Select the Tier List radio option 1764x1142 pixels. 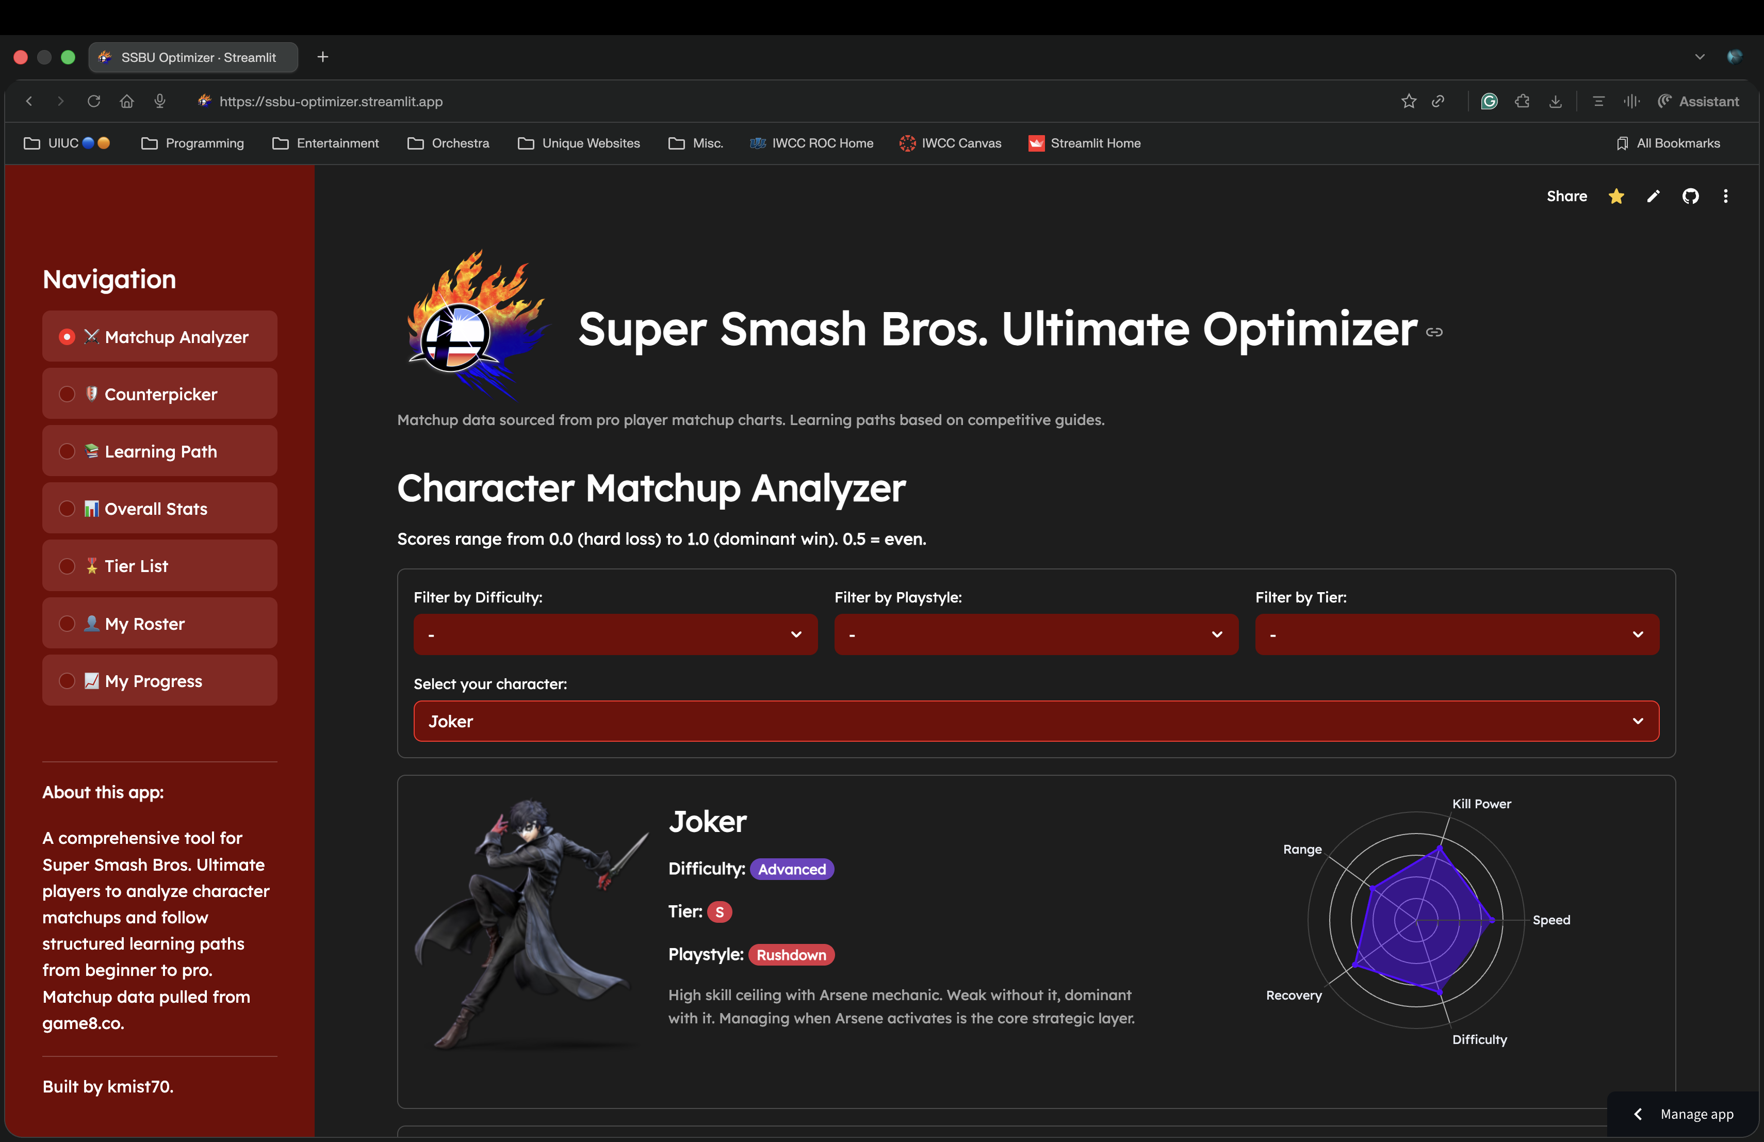tap(159, 566)
